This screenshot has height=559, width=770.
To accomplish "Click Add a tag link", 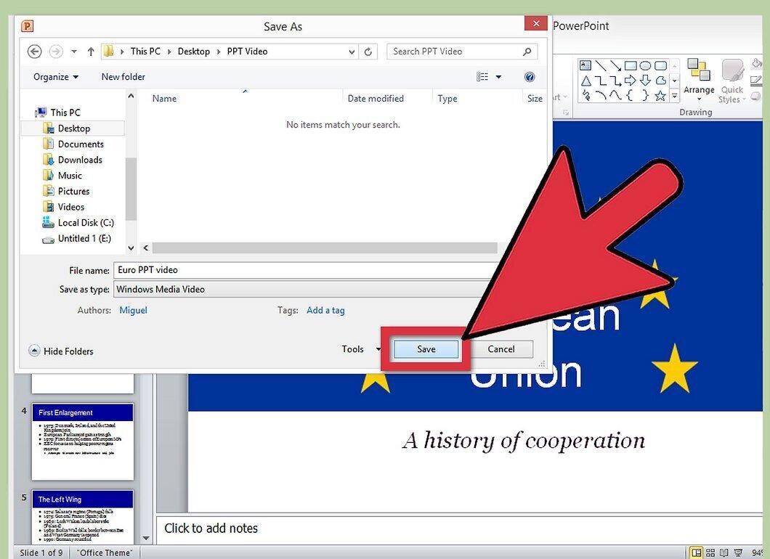I will coord(325,310).
